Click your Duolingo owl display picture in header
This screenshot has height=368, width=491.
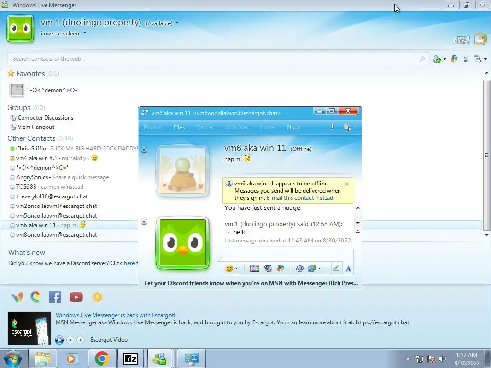point(20,29)
